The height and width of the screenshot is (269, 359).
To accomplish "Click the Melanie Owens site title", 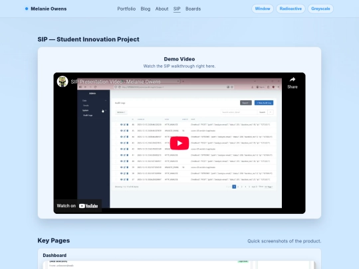I will (x=49, y=9).
